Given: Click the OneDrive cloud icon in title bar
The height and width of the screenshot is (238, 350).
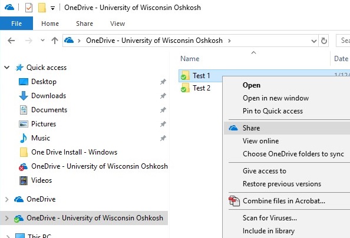Looking at the screenshot, I should (9, 8).
